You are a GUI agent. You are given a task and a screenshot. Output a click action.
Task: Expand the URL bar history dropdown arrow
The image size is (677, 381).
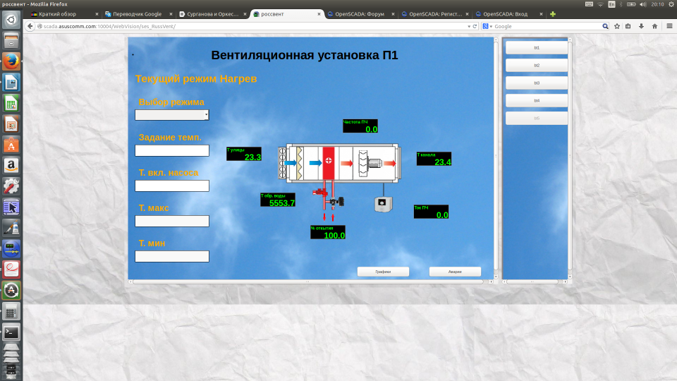click(x=468, y=26)
